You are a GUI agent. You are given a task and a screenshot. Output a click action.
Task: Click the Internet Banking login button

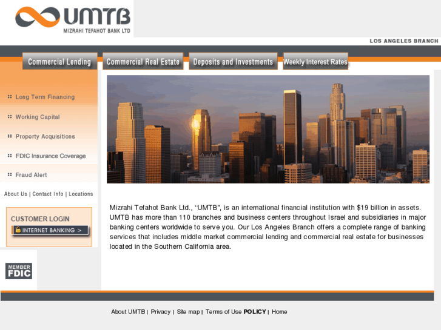point(50,230)
